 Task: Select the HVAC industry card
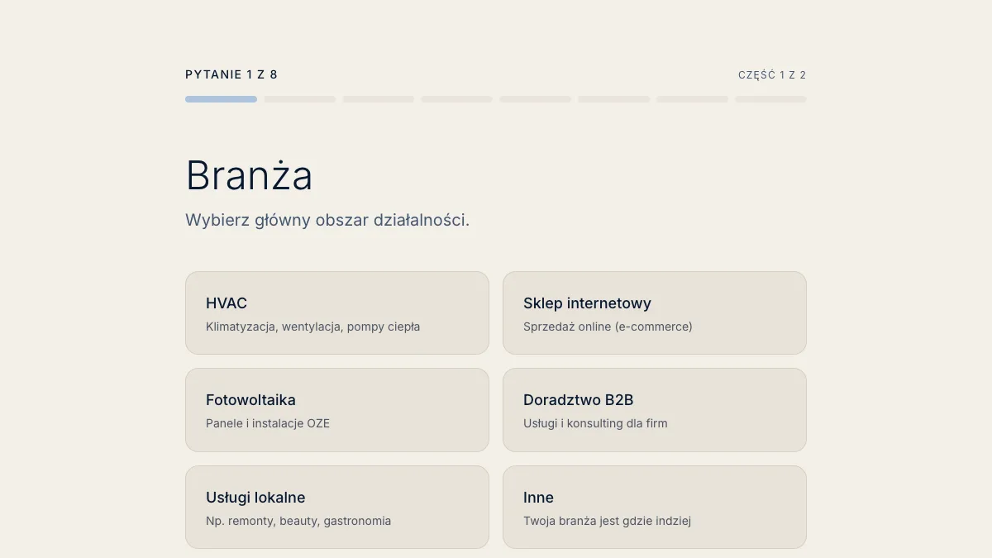[337, 312]
